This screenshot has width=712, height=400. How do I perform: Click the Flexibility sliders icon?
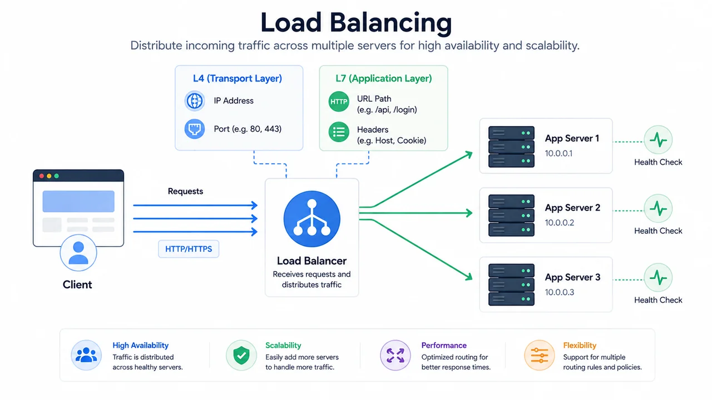pos(540,356)
